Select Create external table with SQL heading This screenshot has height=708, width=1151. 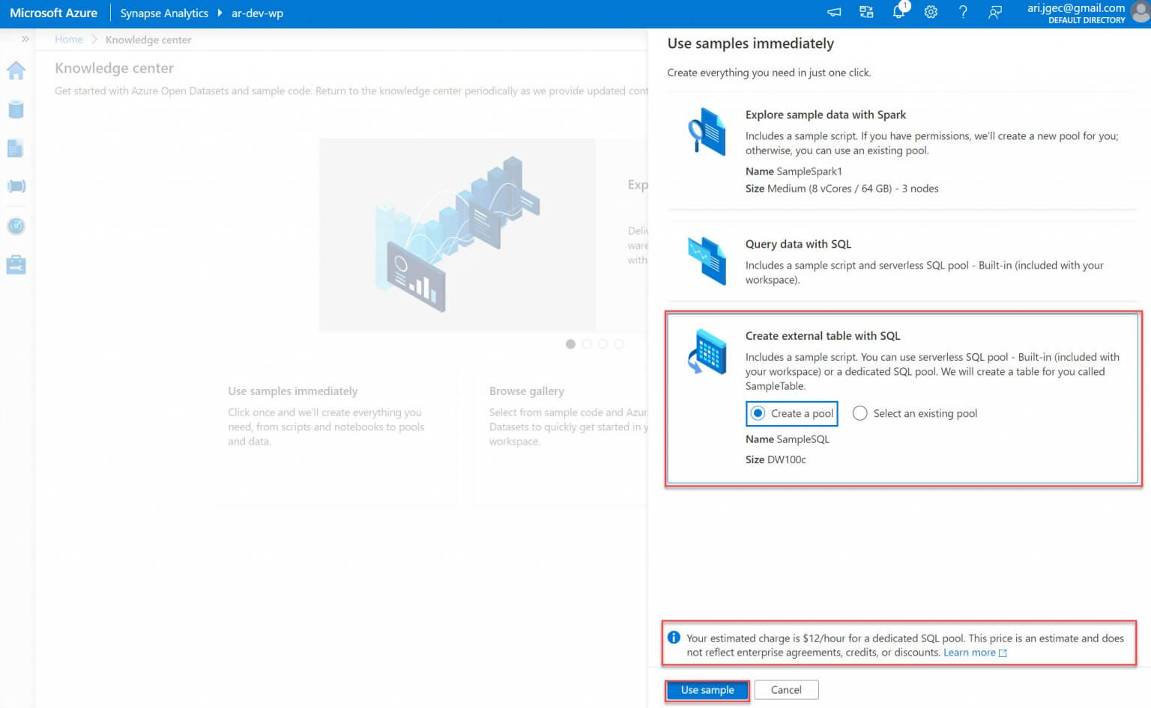click(822, 336)
